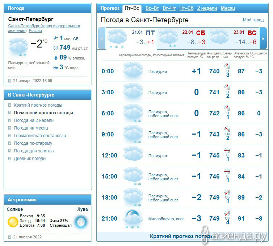Viewport: 273px width, 246px height.
Task: Open Краткий прогноз погоды link in sidebar
Action: click(x=38, y=105)
